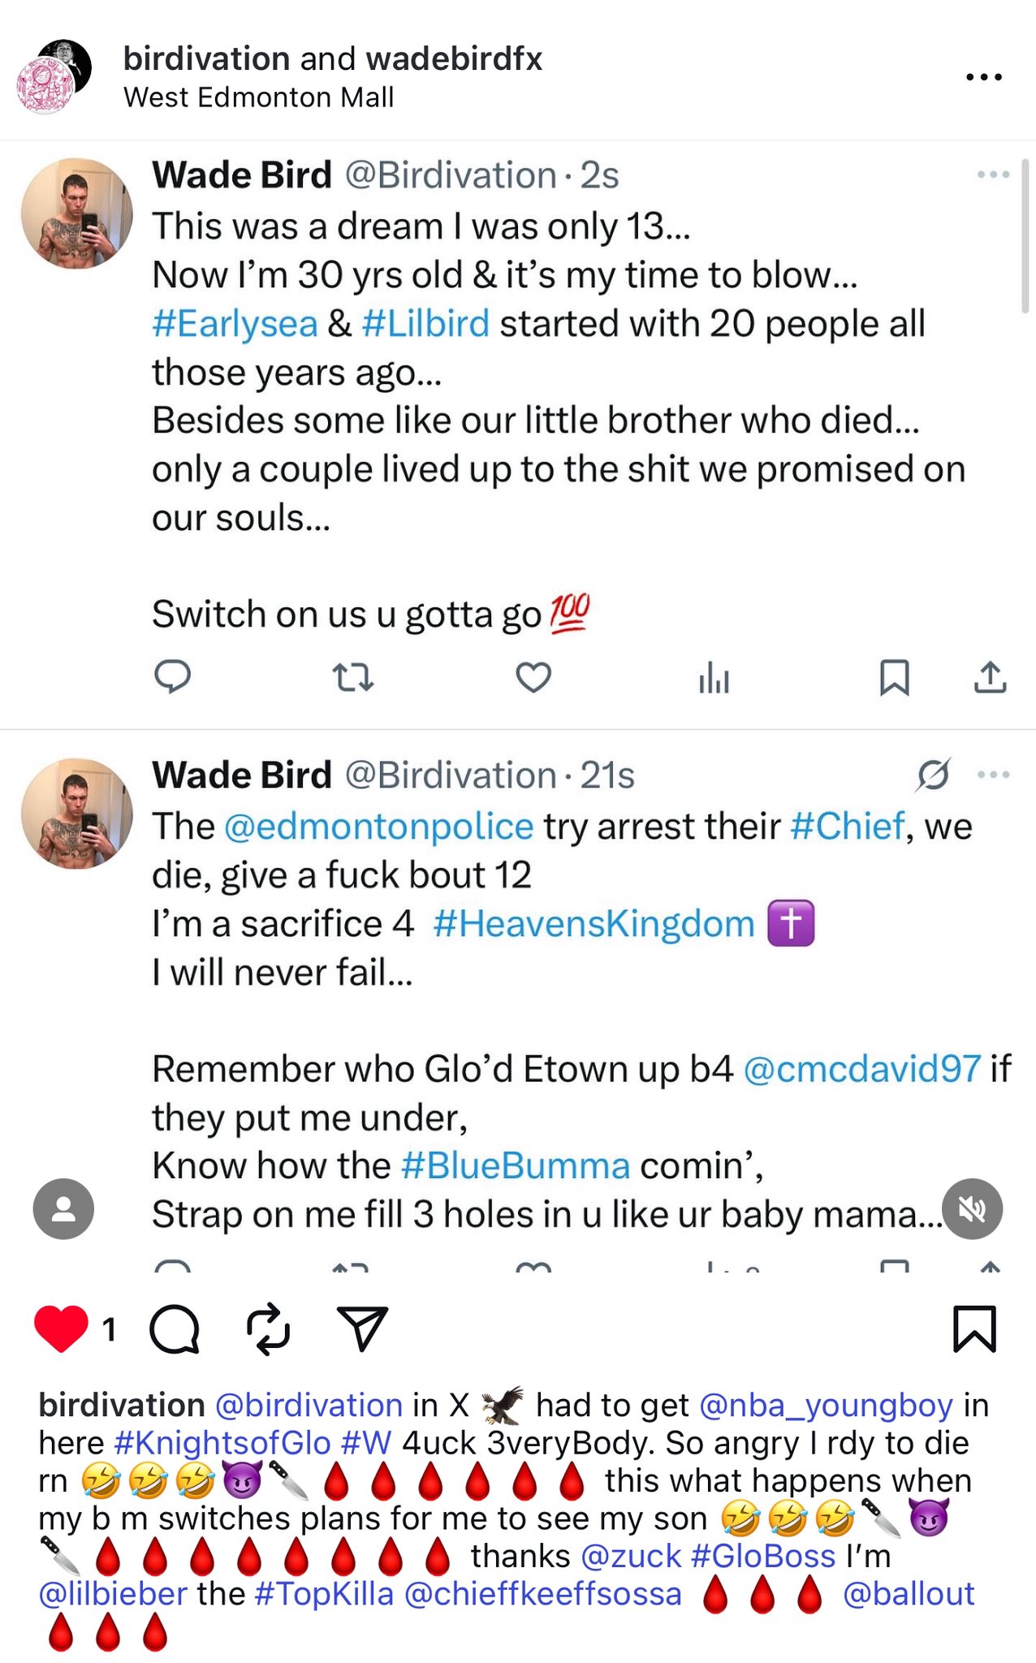Bookmark the first tweet
The width and height of the screenshot is (1036, 1663).
(894, 676)
